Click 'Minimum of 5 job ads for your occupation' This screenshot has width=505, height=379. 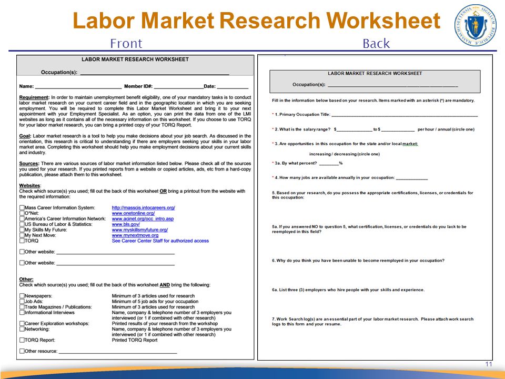[x=155, y=301]
